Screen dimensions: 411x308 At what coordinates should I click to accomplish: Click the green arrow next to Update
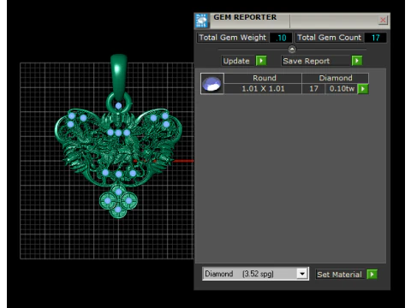point(261,61)
